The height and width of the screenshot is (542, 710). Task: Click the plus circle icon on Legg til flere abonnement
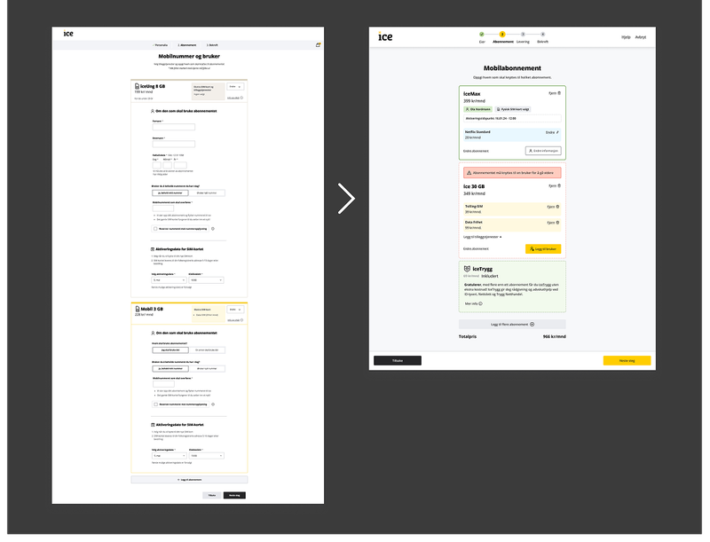tap(532, 325)
